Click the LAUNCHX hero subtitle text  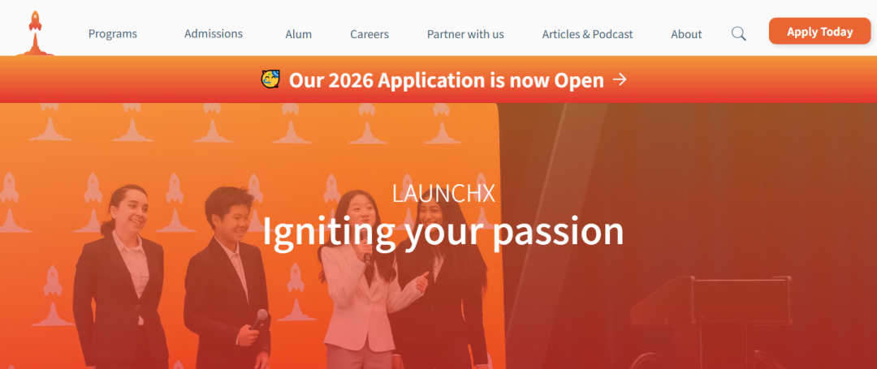[x=443, y=194]
